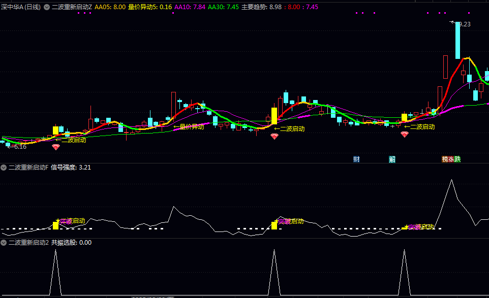Click the 9.23 high price label
The width and height of the screenshot is (489, 298).
[464, 24]
